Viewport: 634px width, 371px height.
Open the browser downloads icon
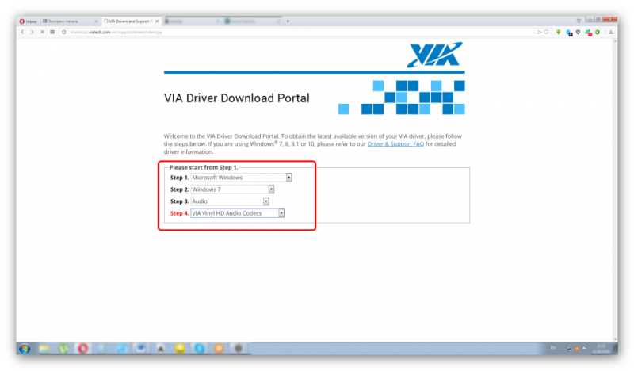(611, 32)
